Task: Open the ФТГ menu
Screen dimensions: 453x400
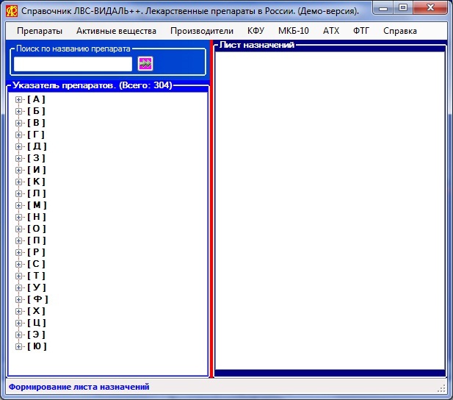Action: [x=361, y=31]
